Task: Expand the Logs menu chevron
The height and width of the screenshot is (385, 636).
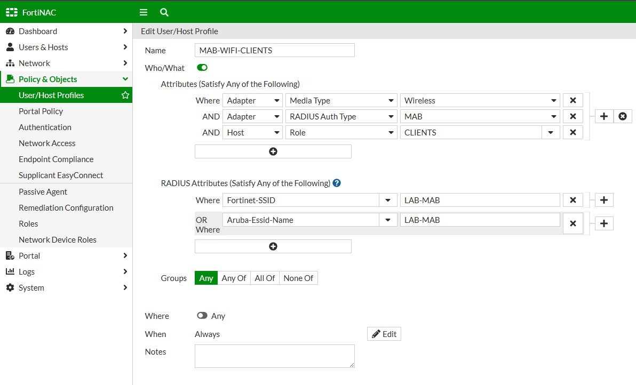Action: (x=125, y=271)
